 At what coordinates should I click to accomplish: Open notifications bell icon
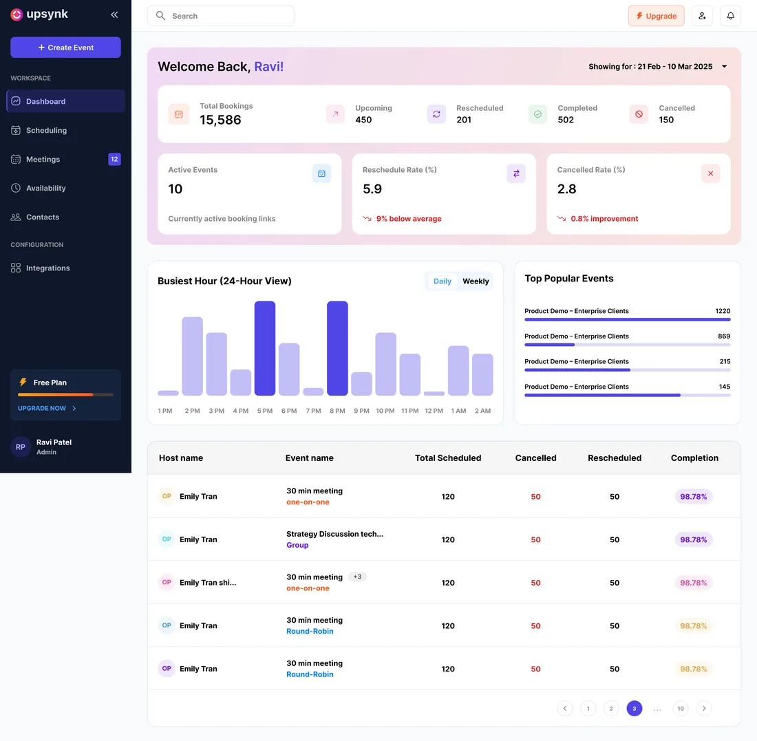(x=730, y=16)
